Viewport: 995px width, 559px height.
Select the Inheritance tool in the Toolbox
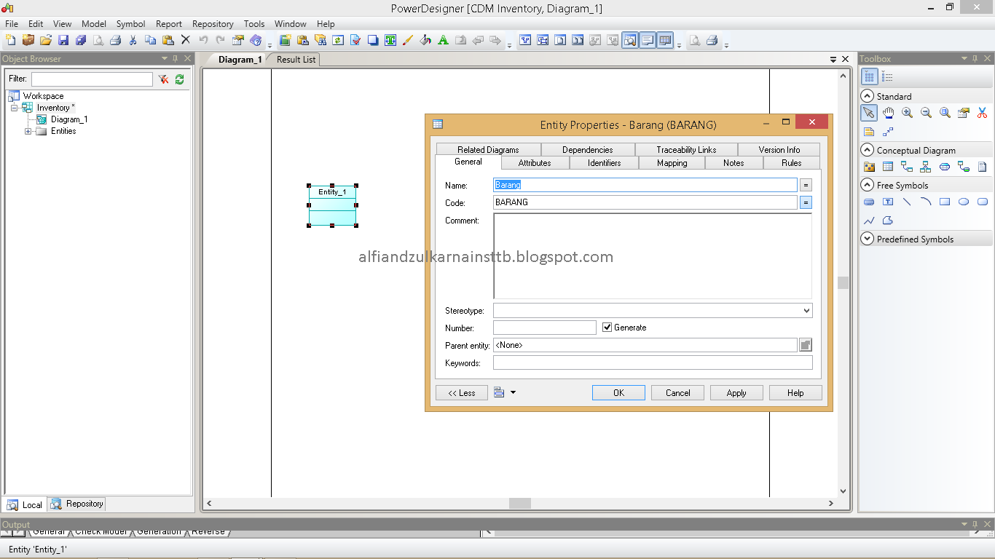point(926,166)
